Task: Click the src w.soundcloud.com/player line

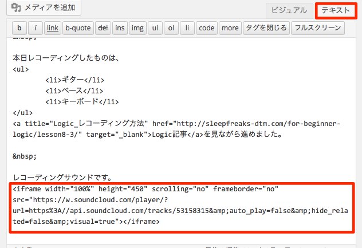Action: coord(91,200)
